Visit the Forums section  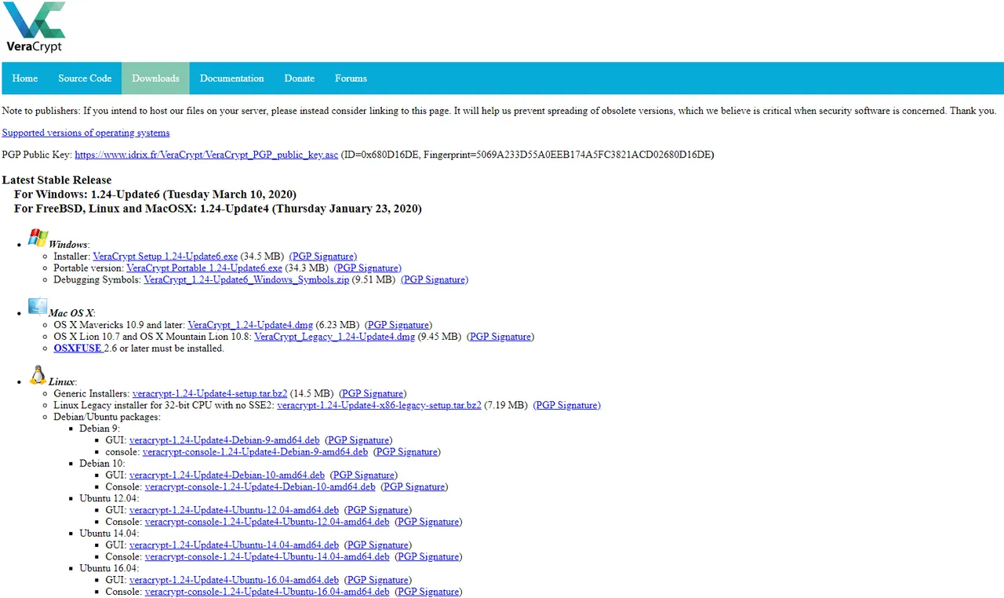[351, 78]
